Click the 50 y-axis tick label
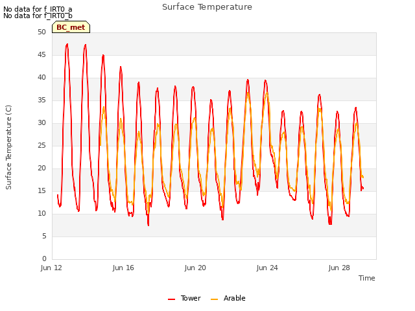 coord(41,32)
